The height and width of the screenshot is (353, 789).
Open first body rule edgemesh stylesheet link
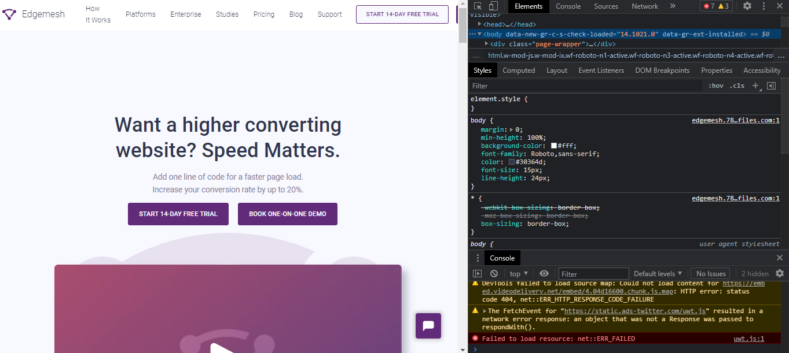(736, 121)
